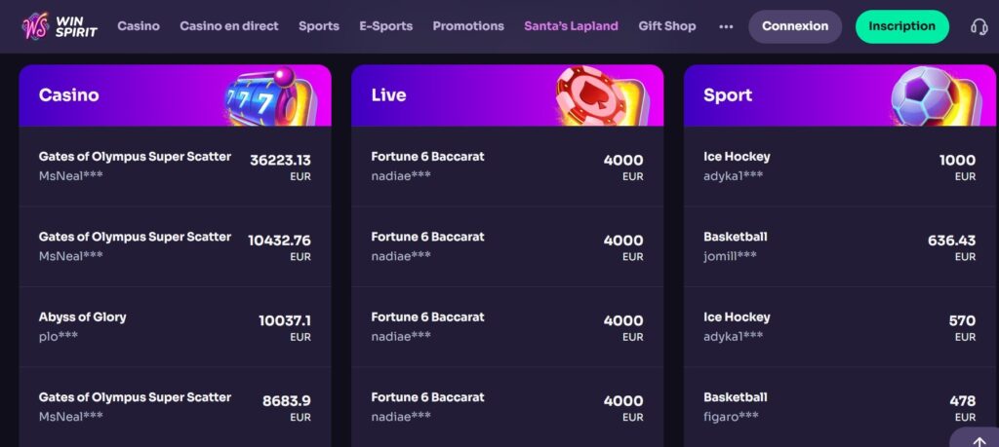
Task: Open the headset support icon
Action: [979, 26]
